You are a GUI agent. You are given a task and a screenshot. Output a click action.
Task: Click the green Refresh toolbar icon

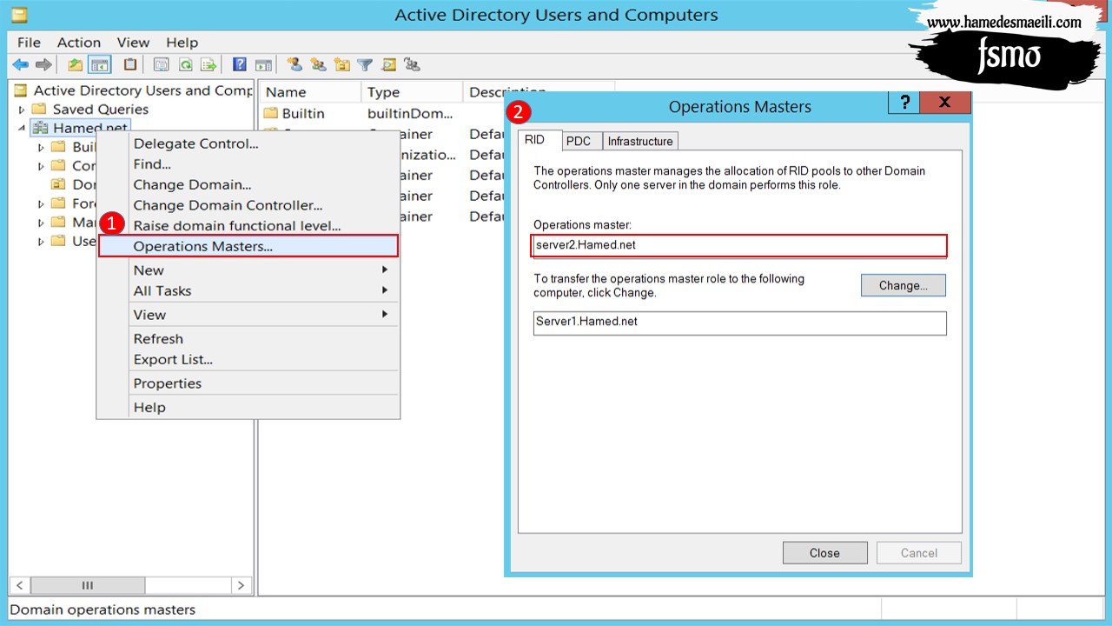(185, 64)
